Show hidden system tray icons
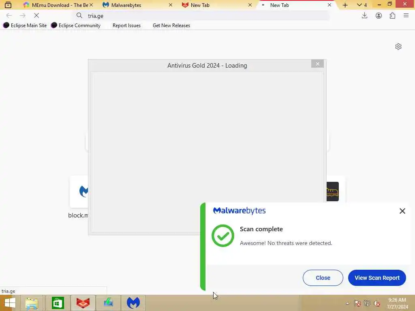This screenshot has height=311, width=415. tap(347, 303)
